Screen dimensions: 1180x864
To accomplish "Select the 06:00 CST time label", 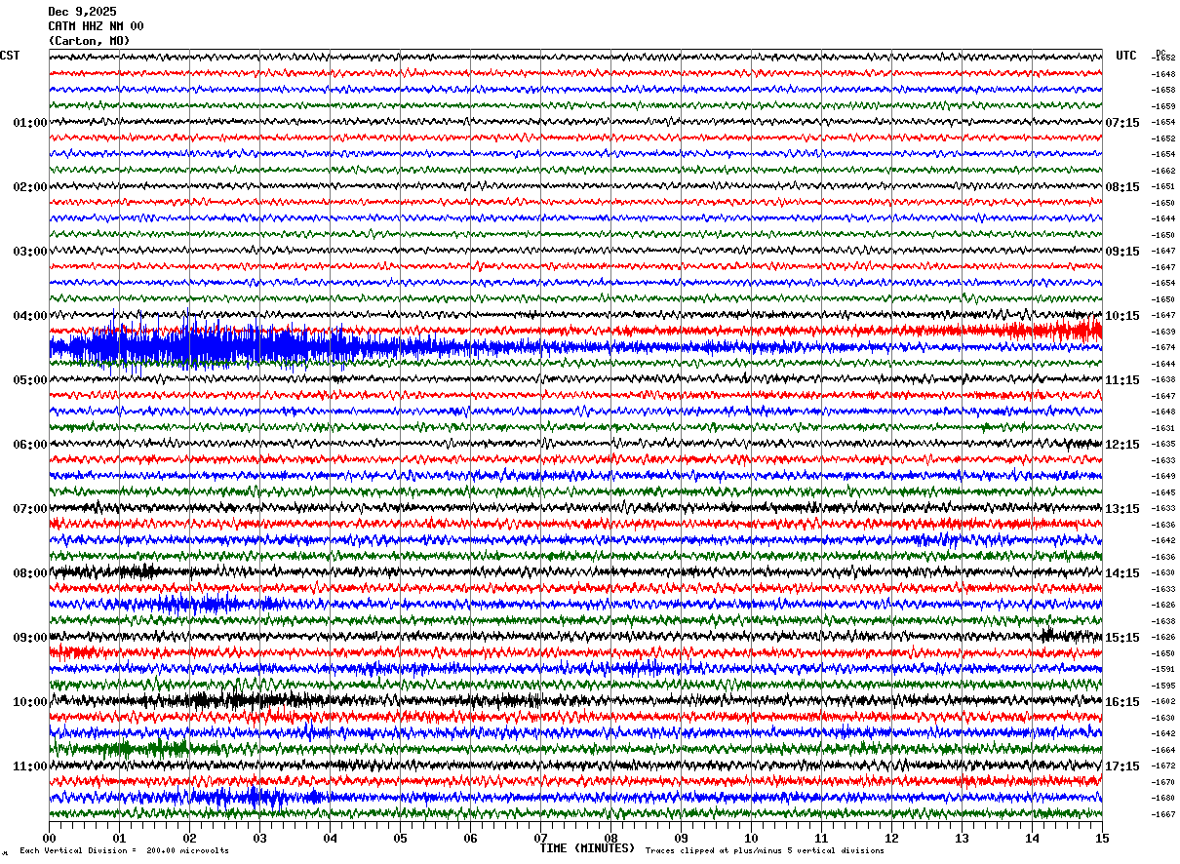I will (30, 445).
